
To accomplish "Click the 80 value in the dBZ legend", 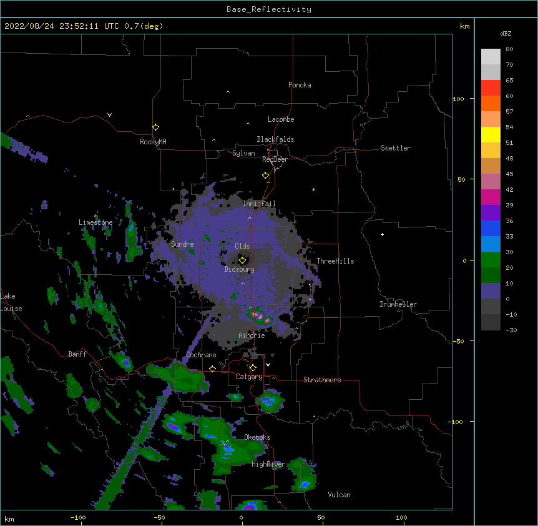I will [509, 49].
